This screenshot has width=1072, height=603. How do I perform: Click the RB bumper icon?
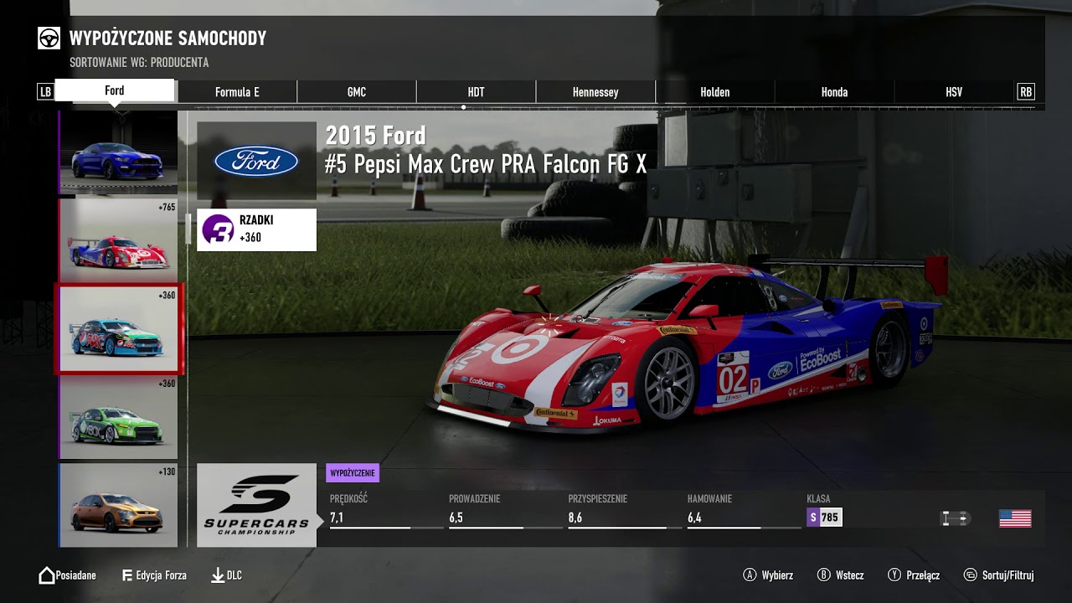[1026, 92]
